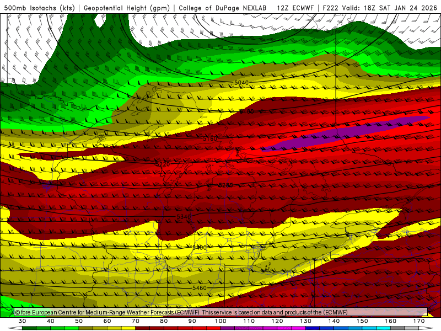The width and height of the screenshot is (441, 331).
Task: Click the 70 label on the color scale
Action: click(136, 321)
